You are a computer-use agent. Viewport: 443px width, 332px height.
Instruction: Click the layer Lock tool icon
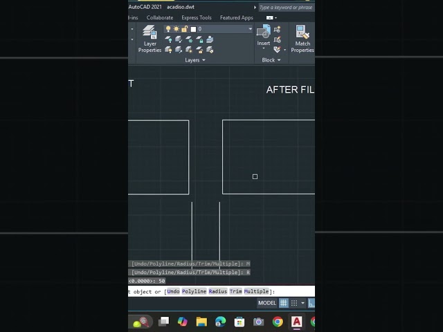(199, 39)
